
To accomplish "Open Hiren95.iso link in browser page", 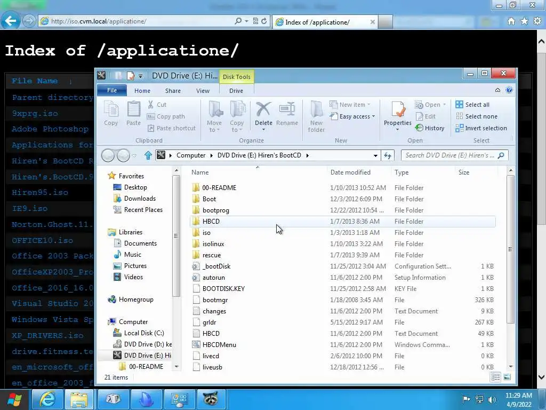I will [x=40, y=192].
